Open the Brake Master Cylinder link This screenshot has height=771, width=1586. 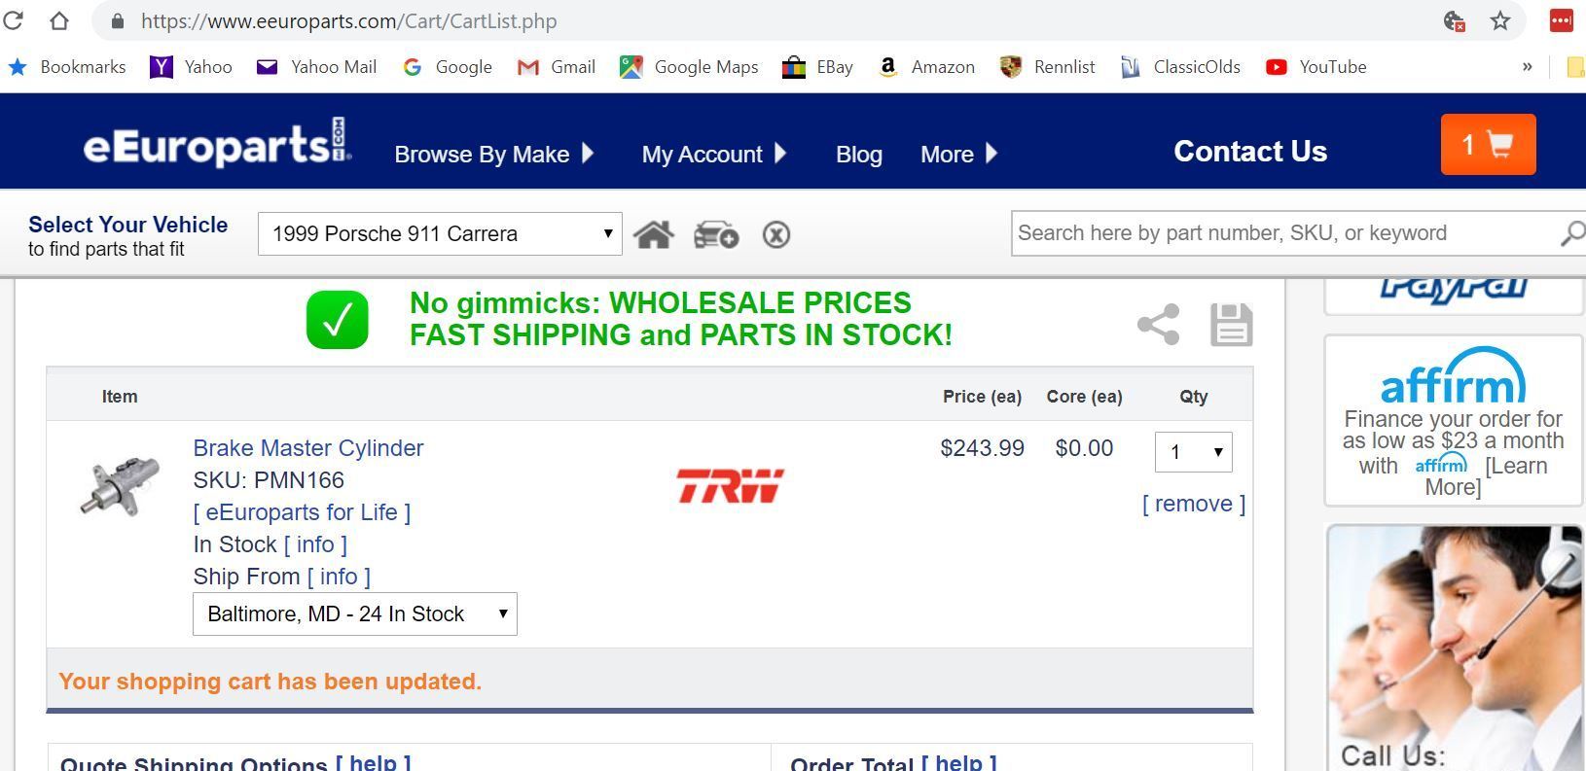[307, 448]
